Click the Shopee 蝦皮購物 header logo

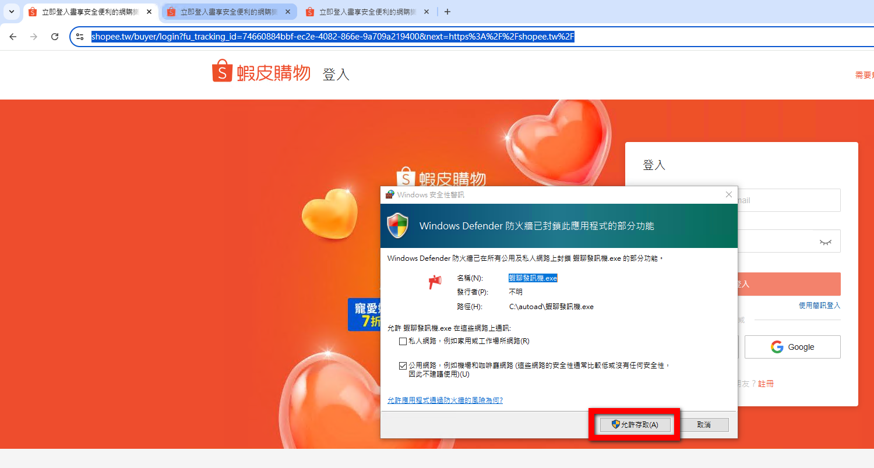click(x=262, y=72)
